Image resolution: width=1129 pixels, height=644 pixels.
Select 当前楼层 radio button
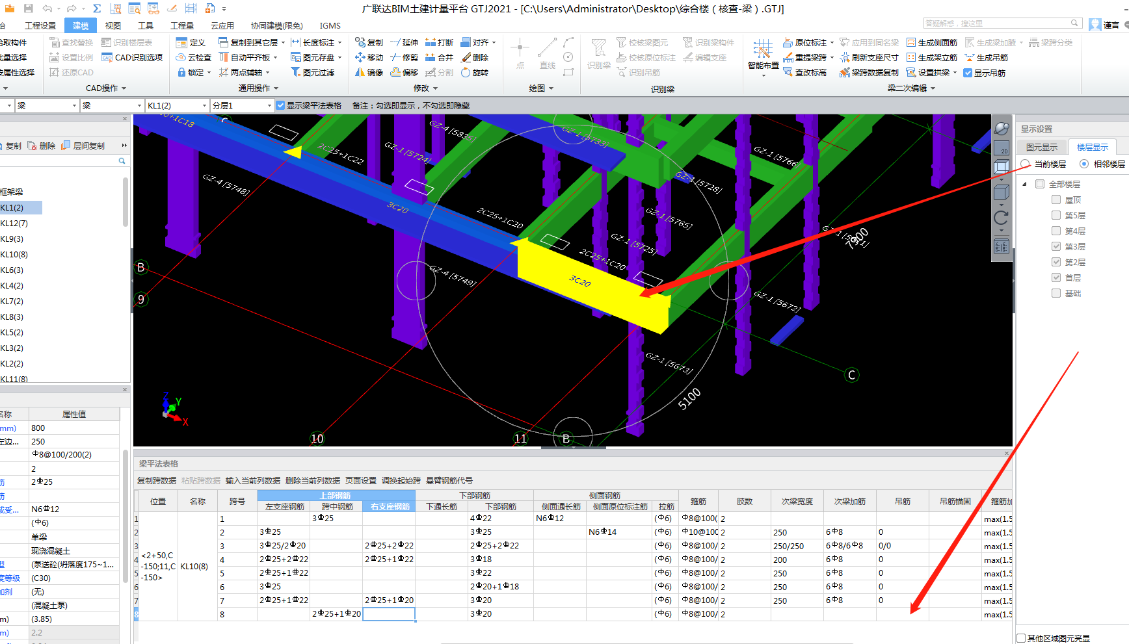coord(1026,164)
